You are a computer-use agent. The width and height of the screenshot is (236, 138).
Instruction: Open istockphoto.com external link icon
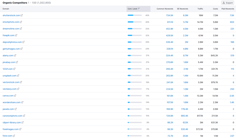[21, 22]
